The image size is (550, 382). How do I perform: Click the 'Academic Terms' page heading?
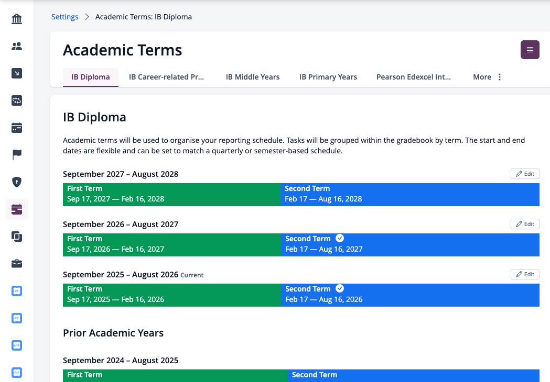(122, 50)
